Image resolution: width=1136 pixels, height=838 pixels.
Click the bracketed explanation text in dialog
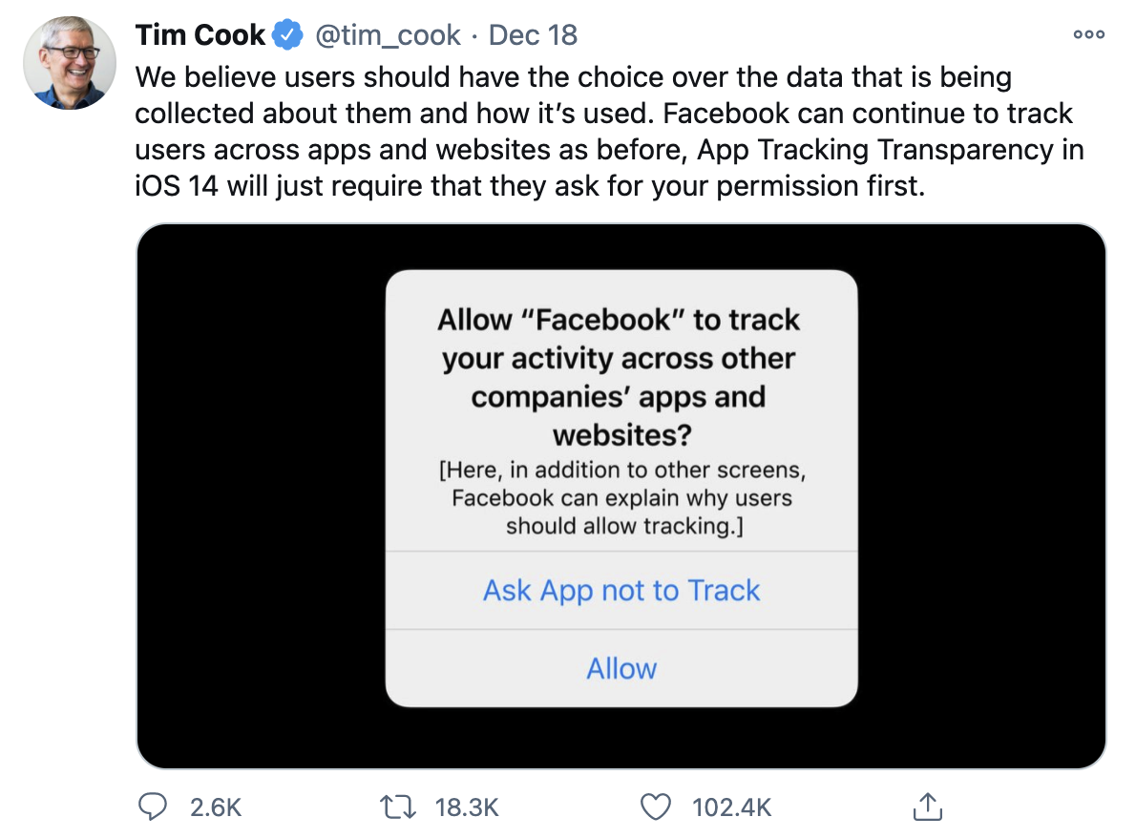pyautogui.click(x=622, y=499)
